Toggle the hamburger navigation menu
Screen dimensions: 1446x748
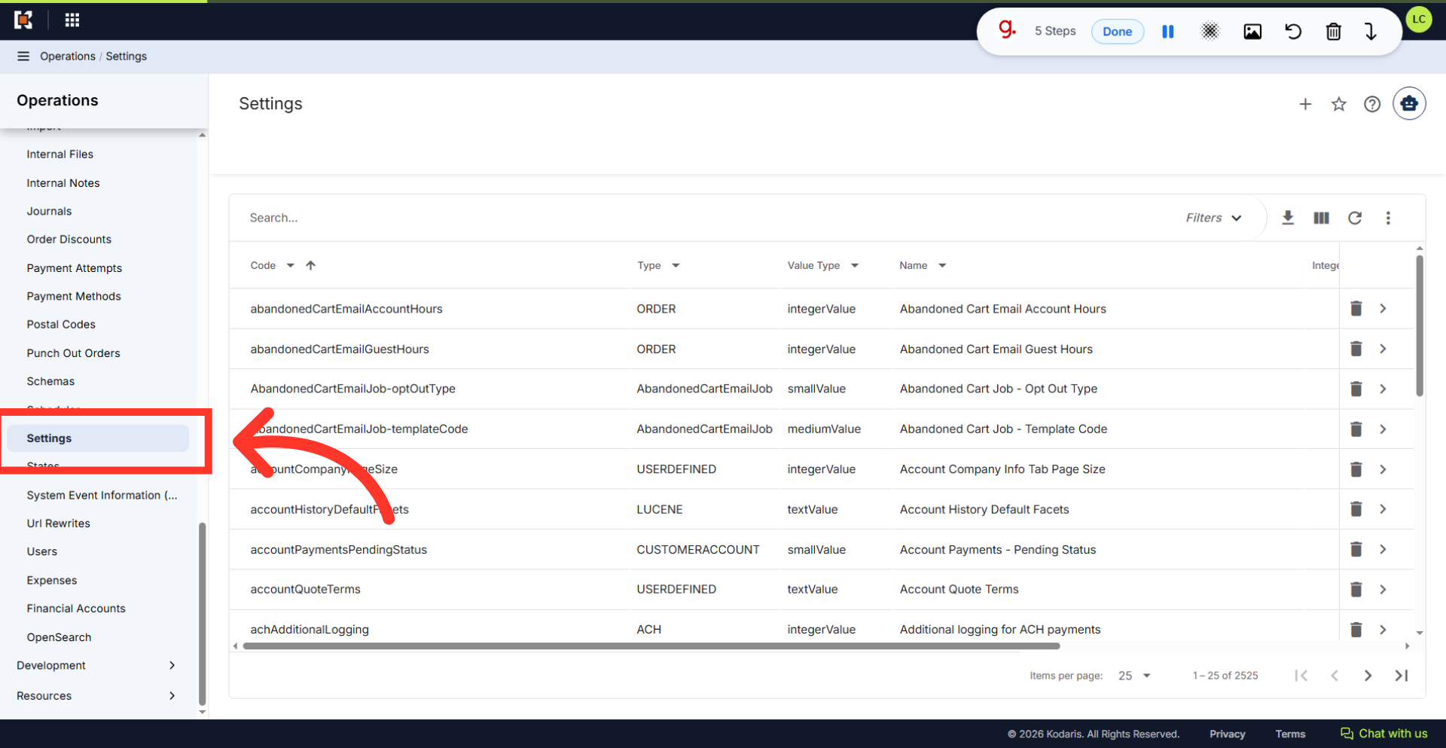(23, 56)
